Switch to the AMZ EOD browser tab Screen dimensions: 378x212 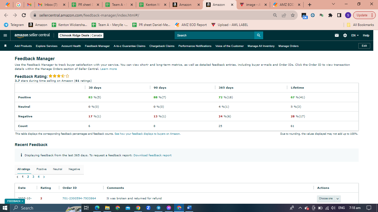287,5
